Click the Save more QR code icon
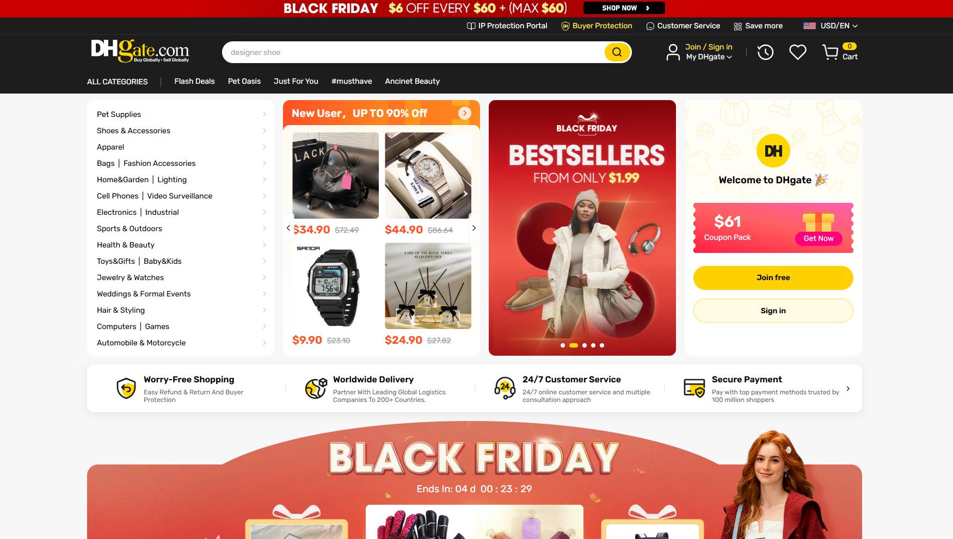953x539 pixels. pyautogui.click(x=738, y=26)
